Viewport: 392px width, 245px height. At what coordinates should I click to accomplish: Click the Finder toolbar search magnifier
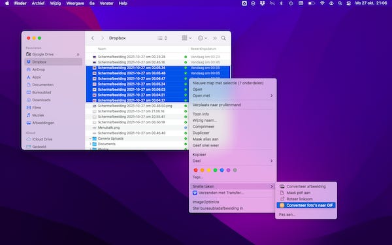click(x=223, y=38)
